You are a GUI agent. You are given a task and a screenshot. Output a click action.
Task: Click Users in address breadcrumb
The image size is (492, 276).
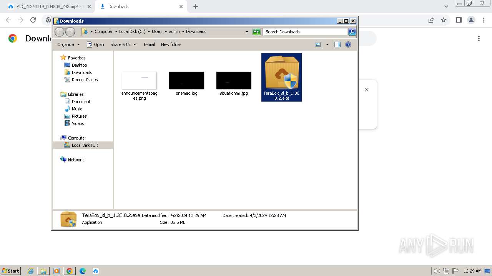point(157,32)
